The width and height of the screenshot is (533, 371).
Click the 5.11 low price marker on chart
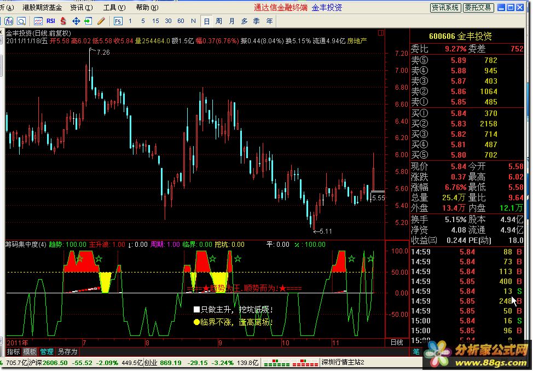[x=325, y=231]
